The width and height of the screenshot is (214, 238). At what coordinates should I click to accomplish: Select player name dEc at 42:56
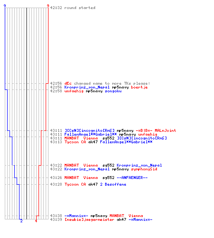pyautogui.click(x=68, y=83)
